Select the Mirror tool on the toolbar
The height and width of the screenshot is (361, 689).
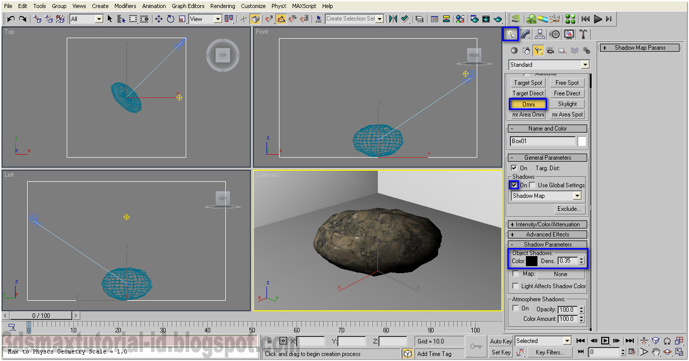pyautogui.click(x=393, y=19)
